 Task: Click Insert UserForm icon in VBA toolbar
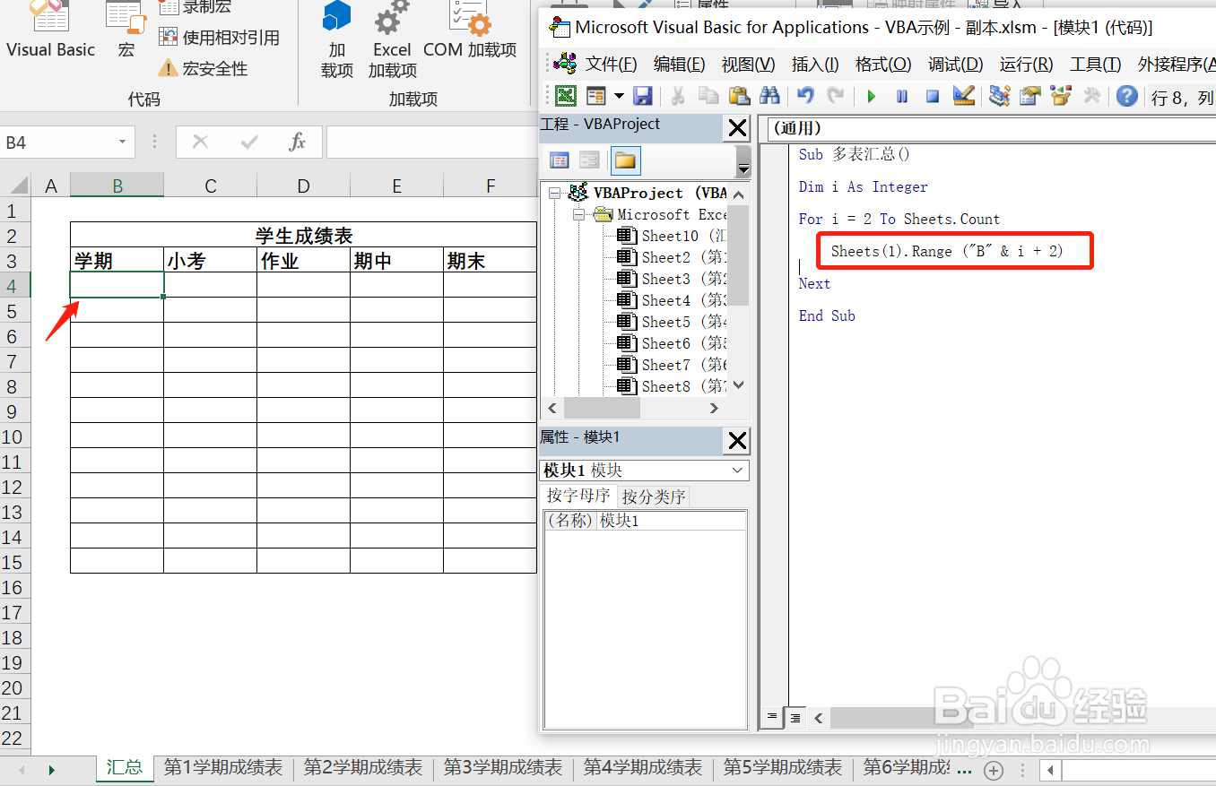point(596,96)
